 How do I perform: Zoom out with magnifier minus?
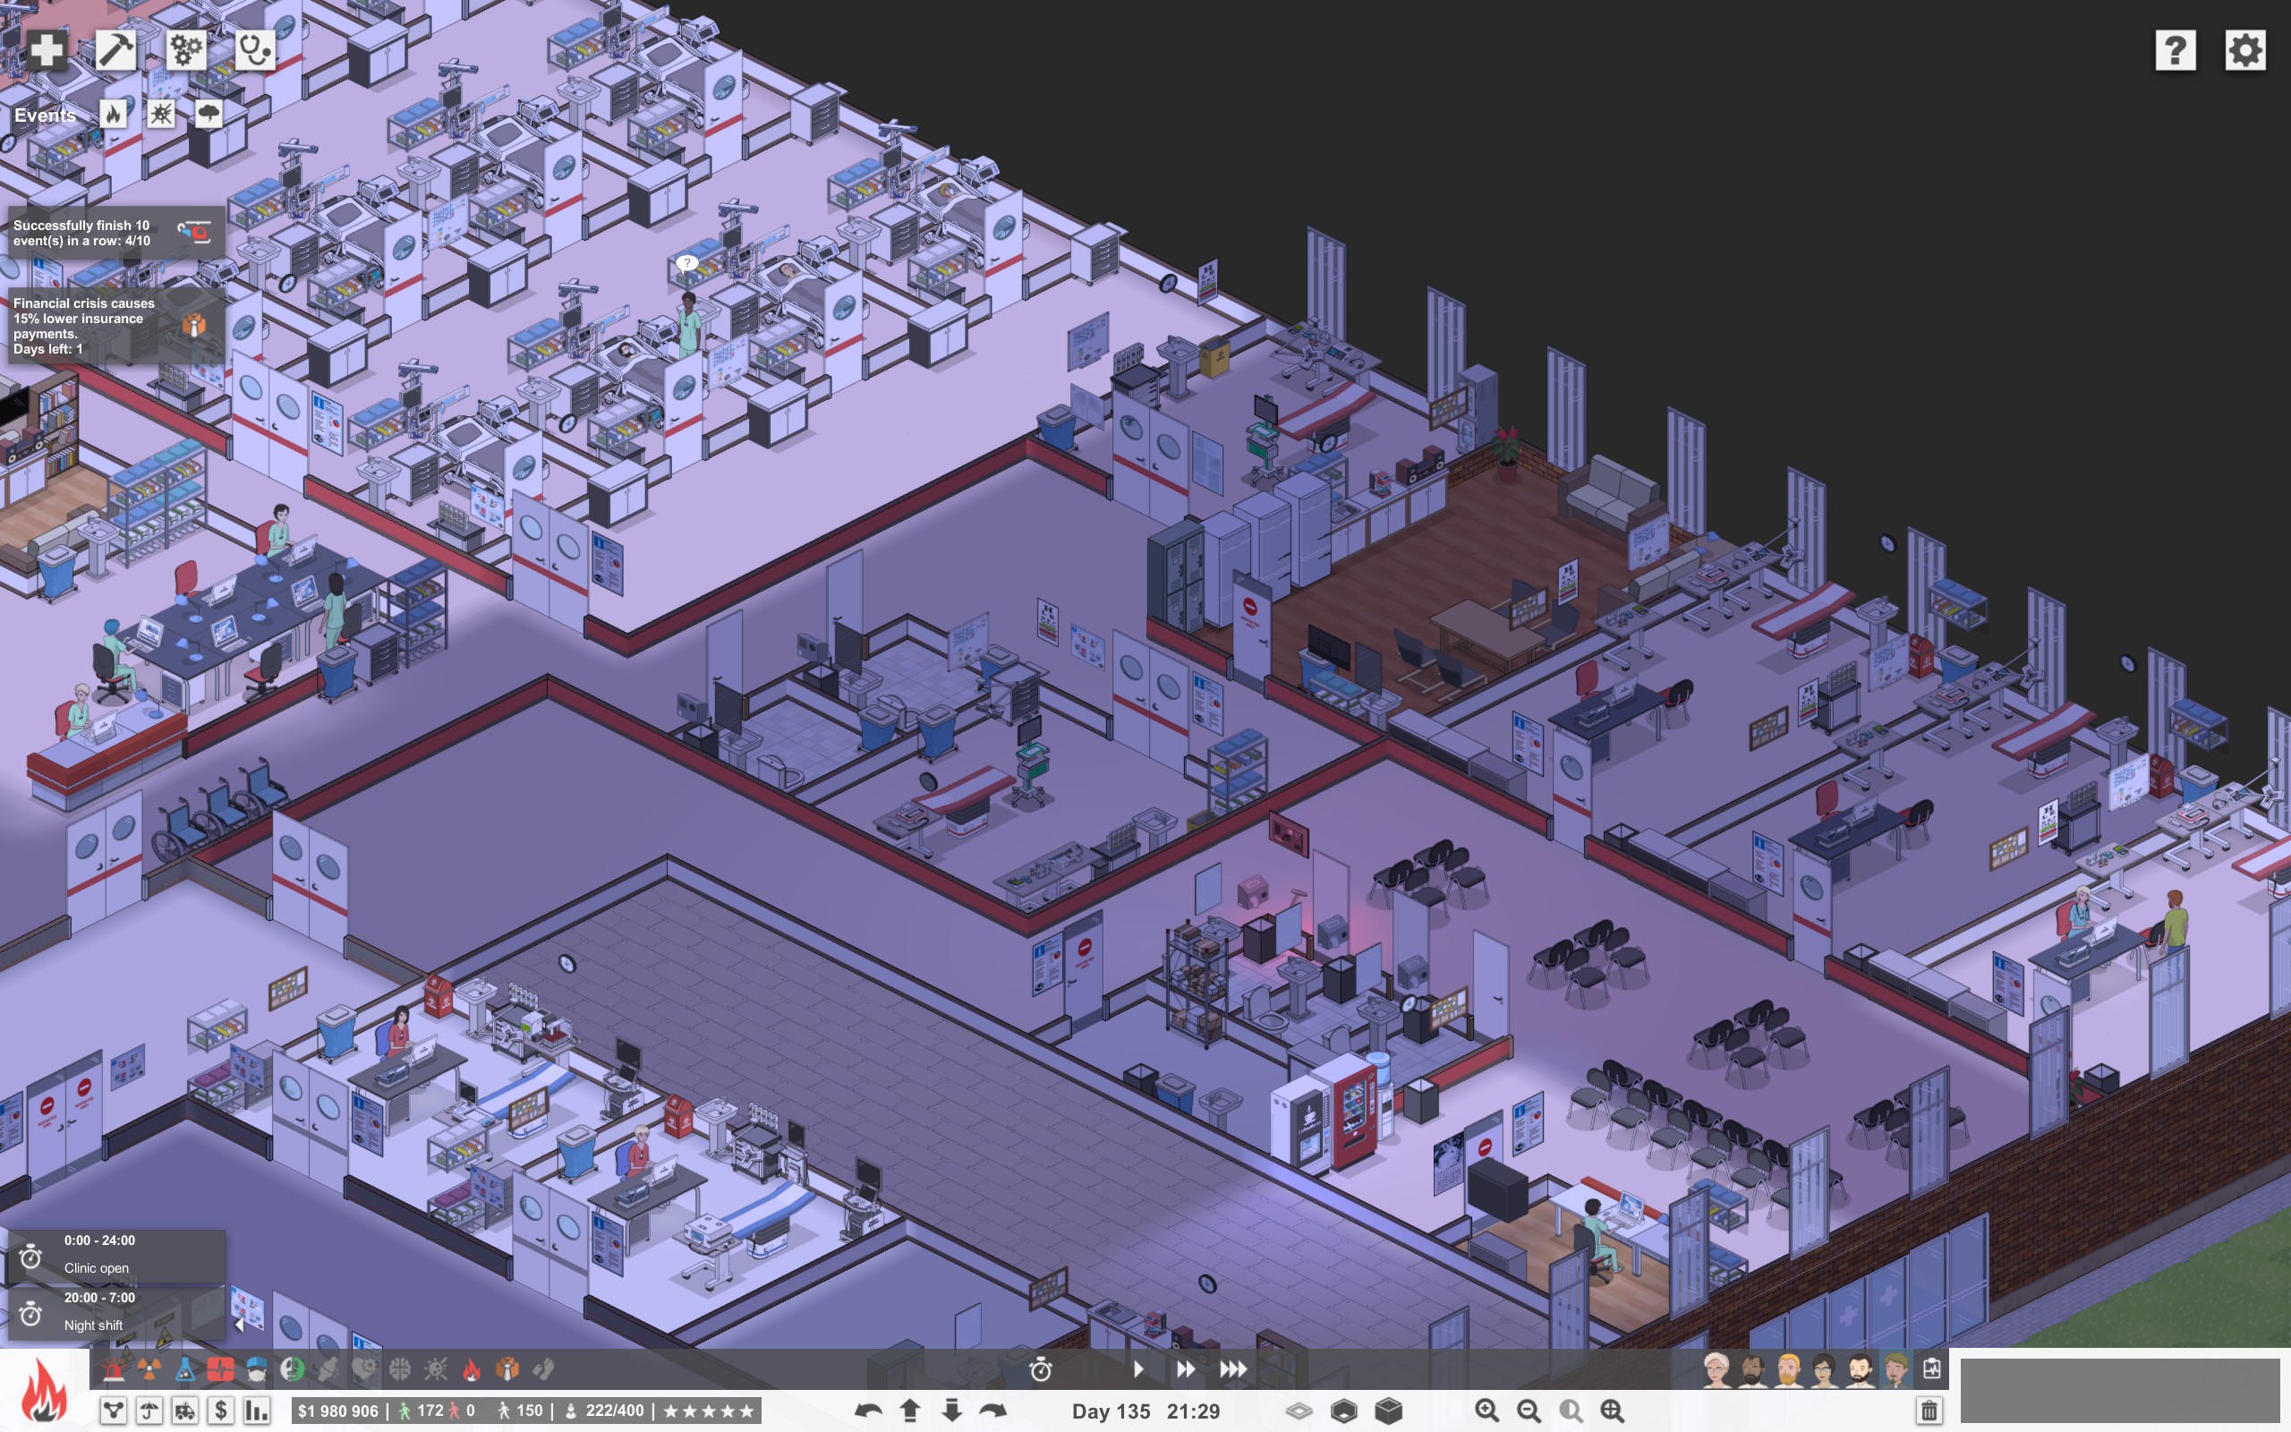pos(1529,1411)
